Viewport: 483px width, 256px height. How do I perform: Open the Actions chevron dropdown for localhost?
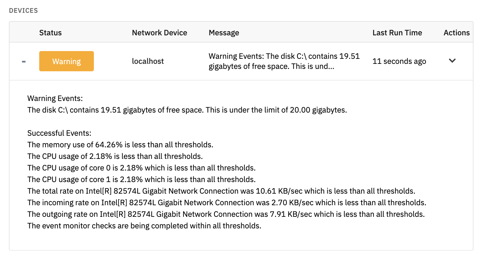point(452,61)
